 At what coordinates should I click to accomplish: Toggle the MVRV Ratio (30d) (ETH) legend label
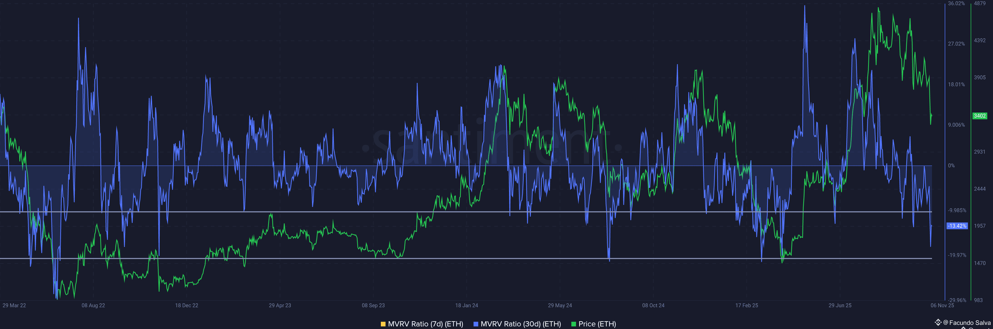[521, 324]
